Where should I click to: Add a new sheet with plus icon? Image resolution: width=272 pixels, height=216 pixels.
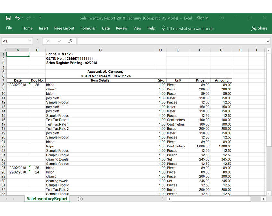point(80,199)
